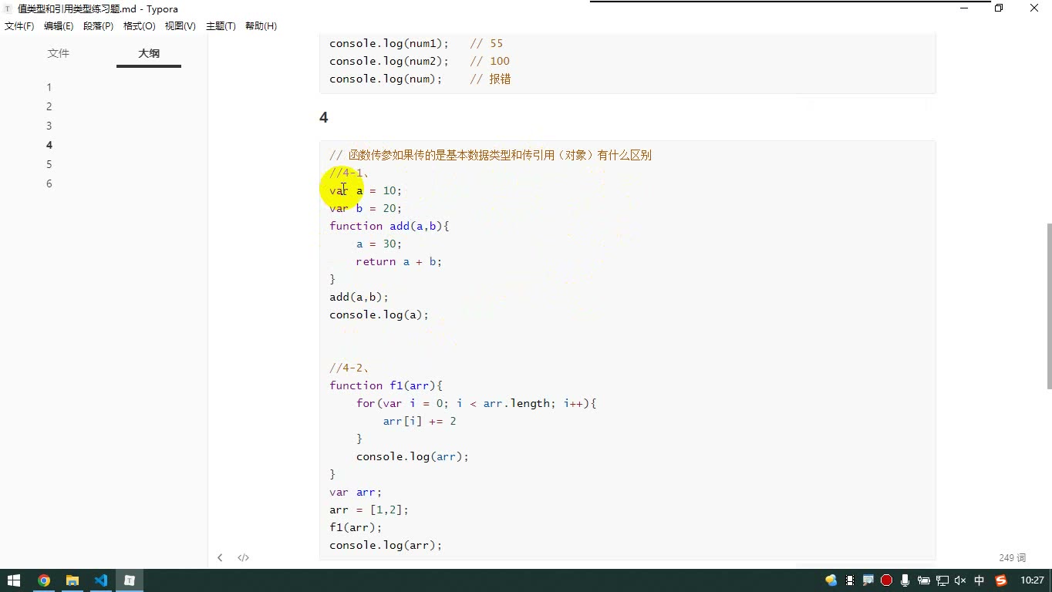Image resolution: width=1052 pixels, height=592 pixels.
Task: Click the Typora taskbar icon
Action: coord(130,580)
